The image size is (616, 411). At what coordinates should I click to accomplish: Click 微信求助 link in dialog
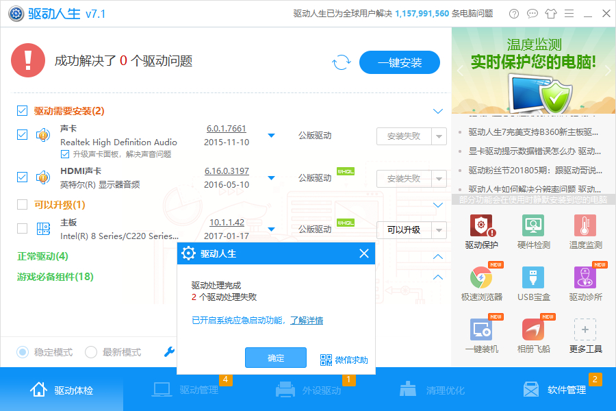(x=351, y=360)
